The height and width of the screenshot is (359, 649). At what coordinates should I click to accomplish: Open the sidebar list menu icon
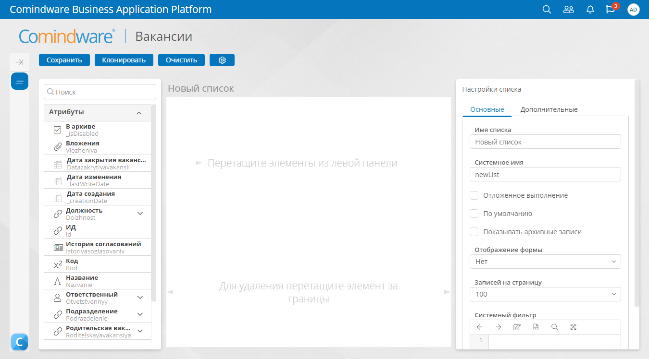20,81
